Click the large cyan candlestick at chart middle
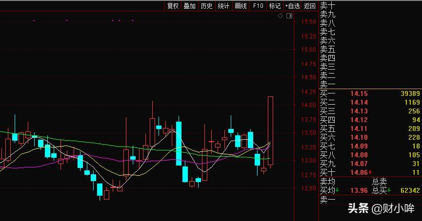 point(179,144)
